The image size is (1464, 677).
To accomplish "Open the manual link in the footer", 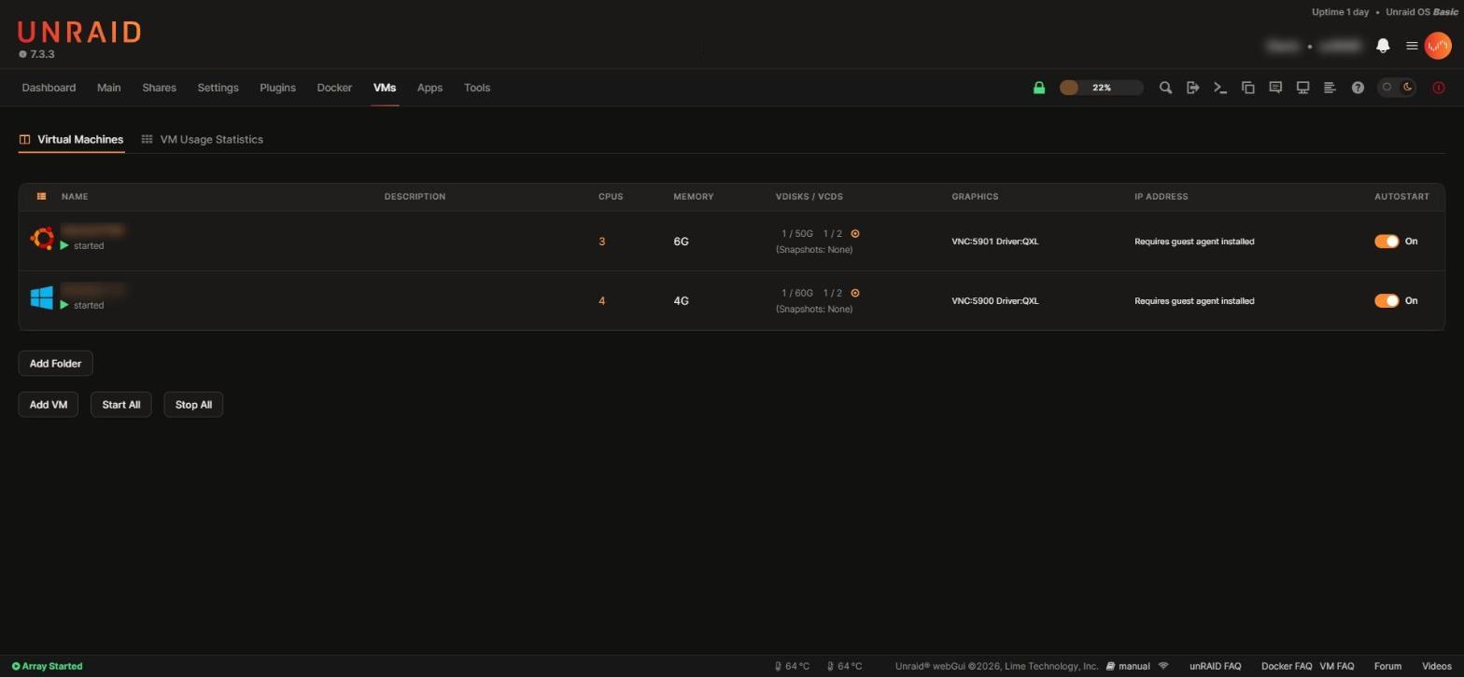I will 1128,667.
